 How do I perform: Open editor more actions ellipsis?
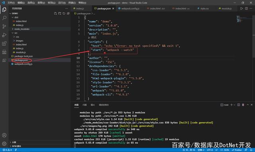251,8
